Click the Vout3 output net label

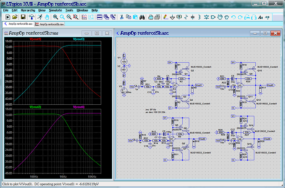(271, 85)
